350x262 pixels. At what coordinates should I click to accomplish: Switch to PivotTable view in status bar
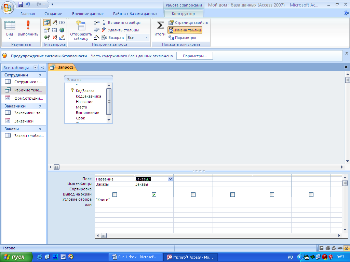[328, 248]
